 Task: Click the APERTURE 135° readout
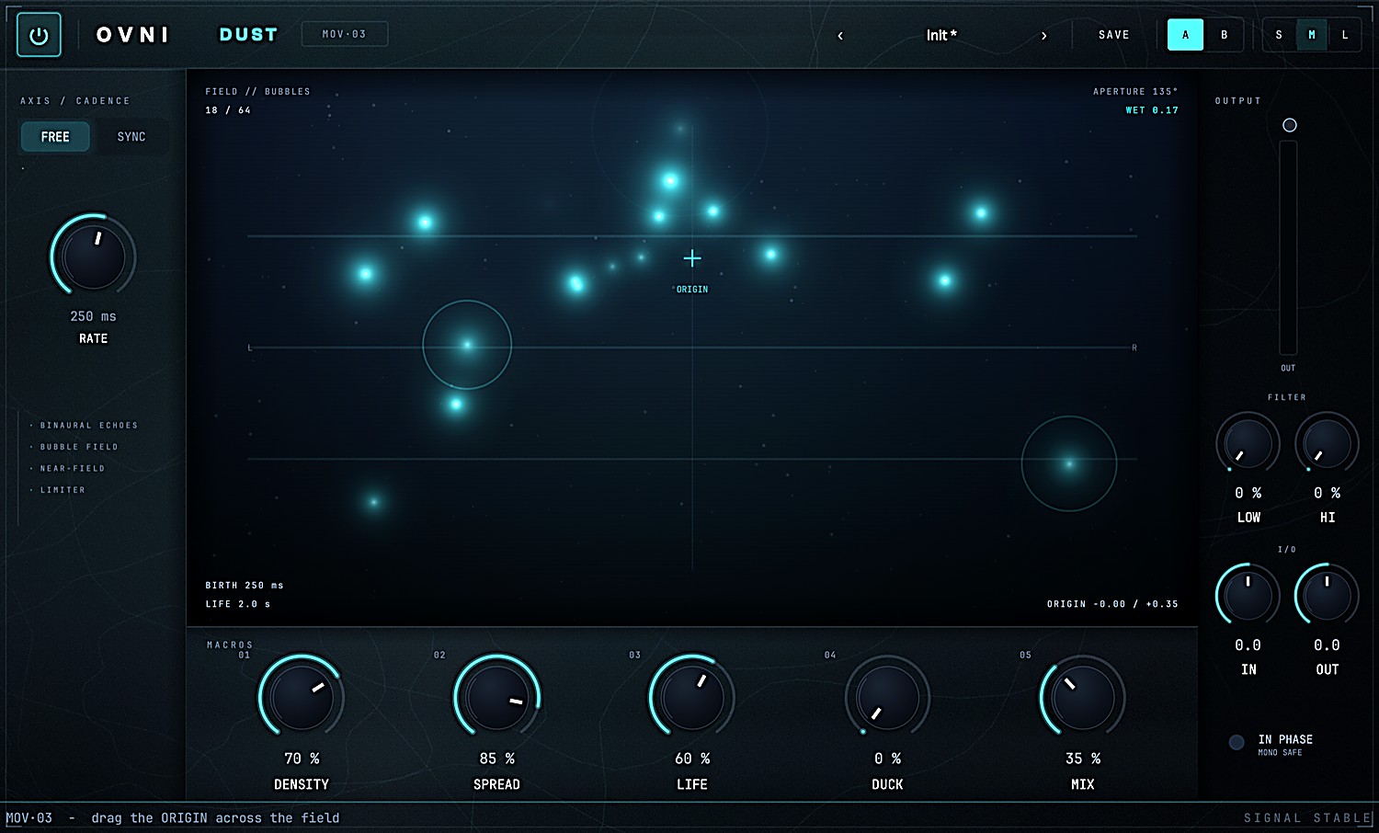[1134, 91]
